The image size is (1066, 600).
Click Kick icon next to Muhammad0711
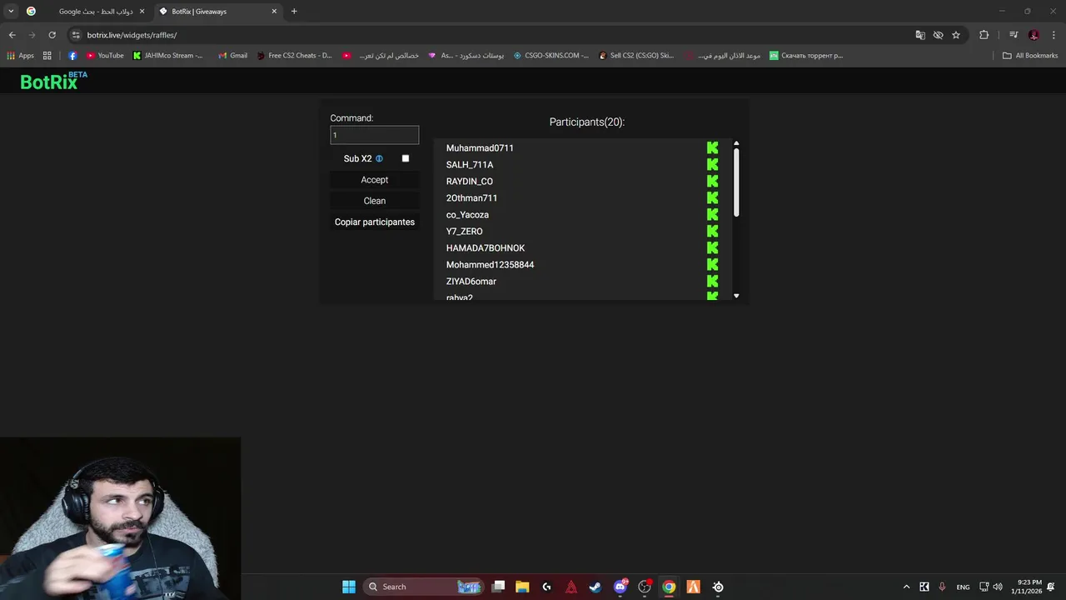pos(712,148)
